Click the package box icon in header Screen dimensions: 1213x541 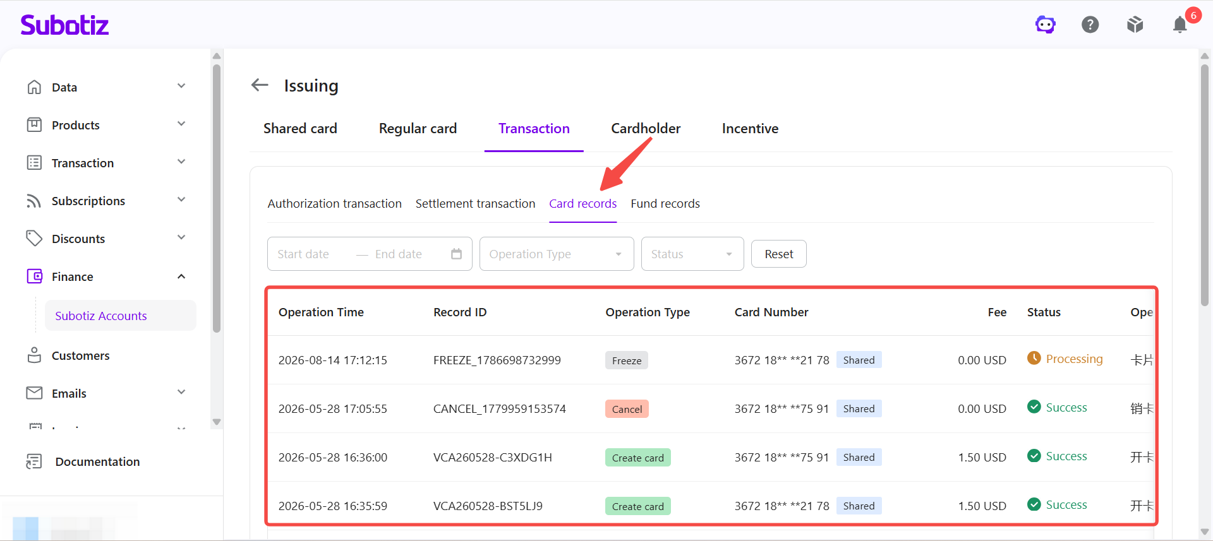[x=1135, y=25]
